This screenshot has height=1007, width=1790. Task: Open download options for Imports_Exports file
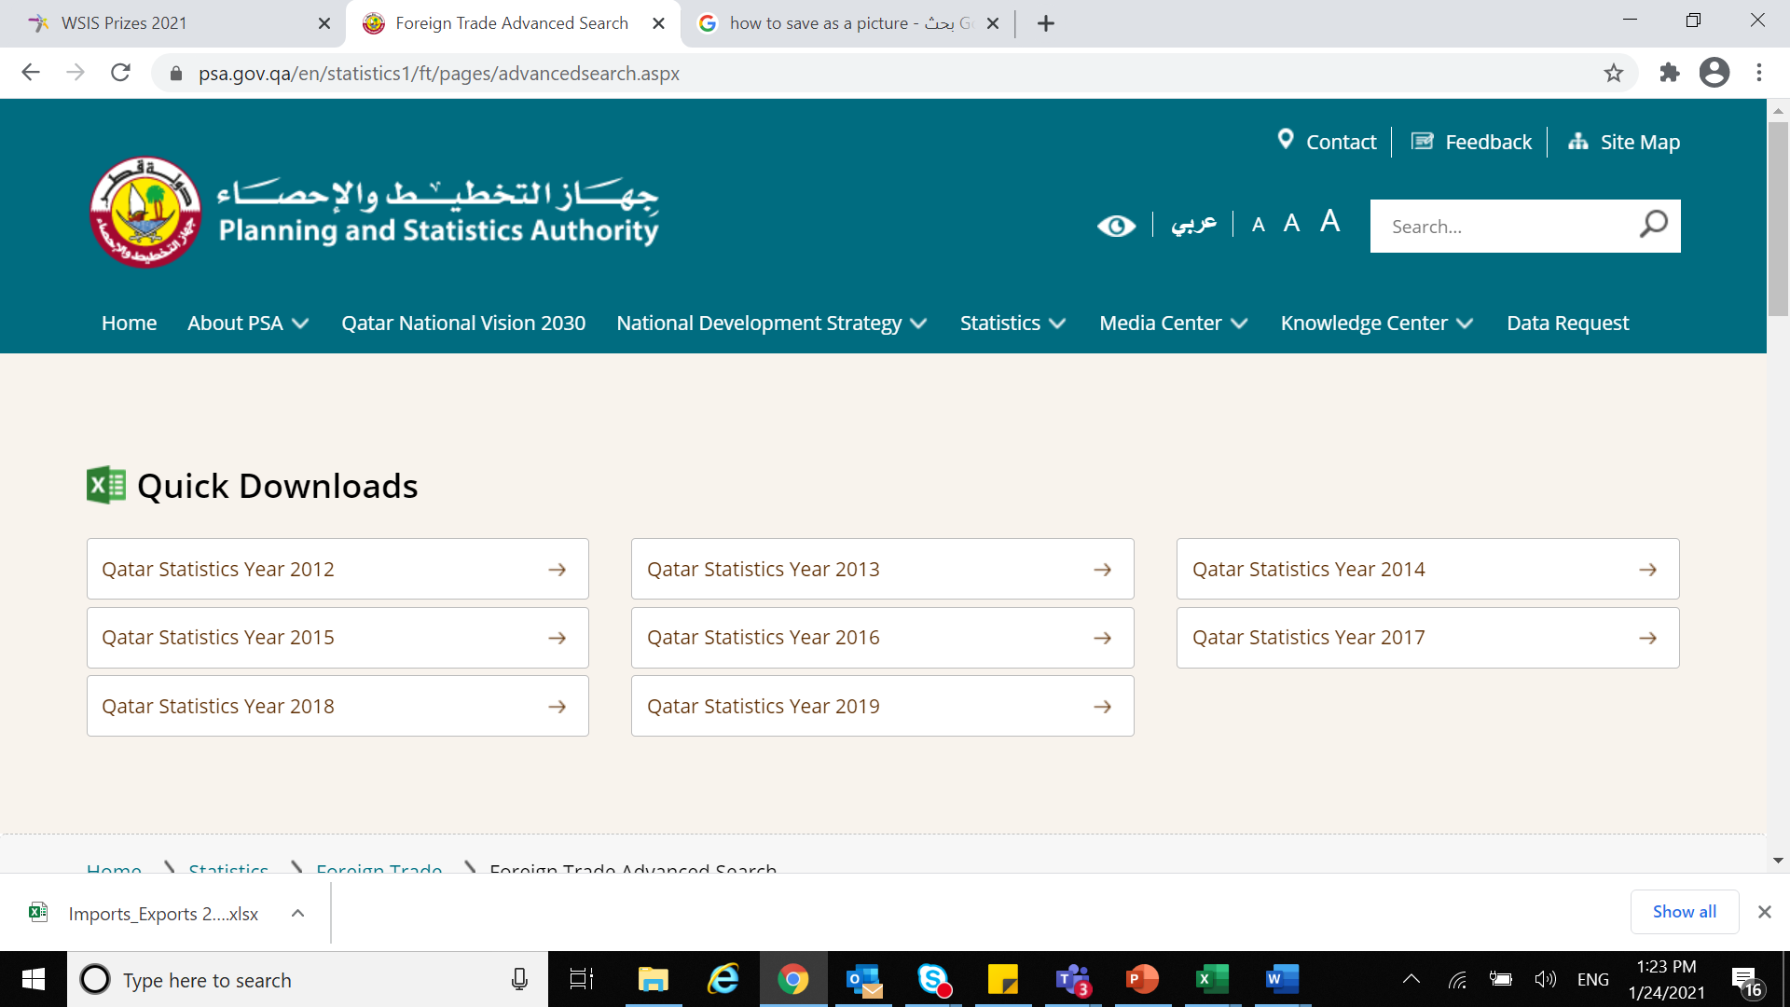point(297,913)
